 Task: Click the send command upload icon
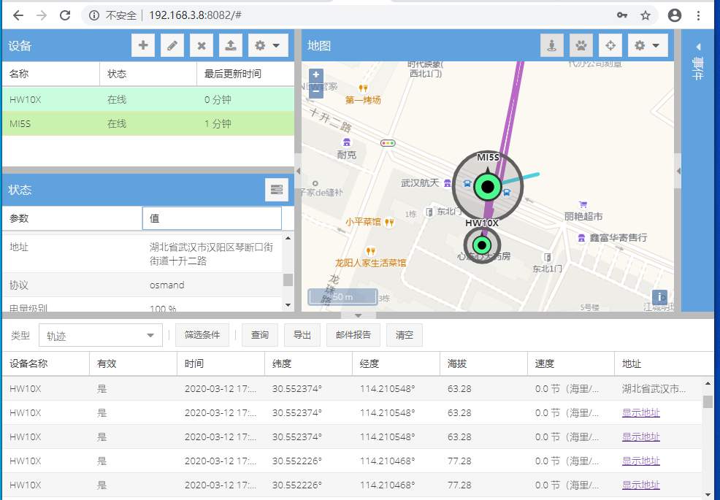230,45
